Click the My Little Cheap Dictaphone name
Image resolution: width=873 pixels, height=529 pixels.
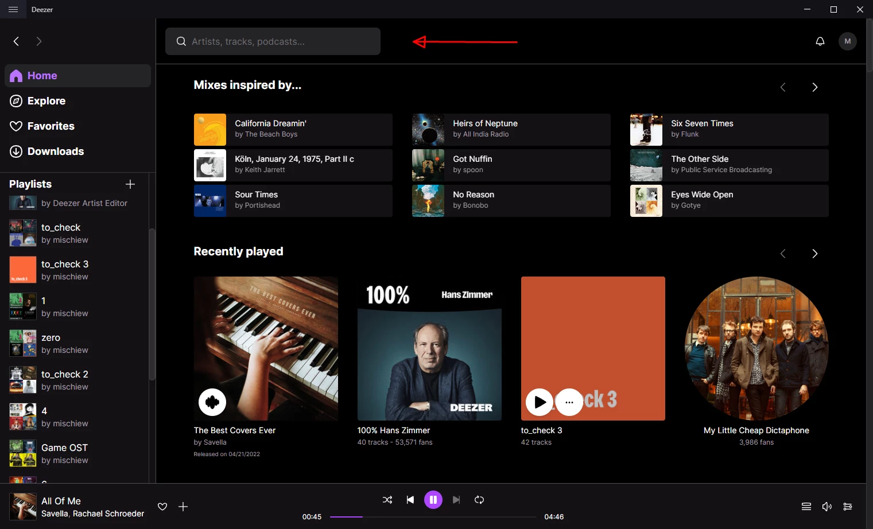pos(756,430)
